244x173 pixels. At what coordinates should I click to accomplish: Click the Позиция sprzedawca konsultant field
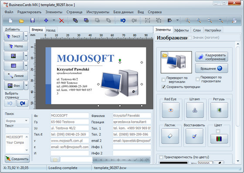click(132, 122)
